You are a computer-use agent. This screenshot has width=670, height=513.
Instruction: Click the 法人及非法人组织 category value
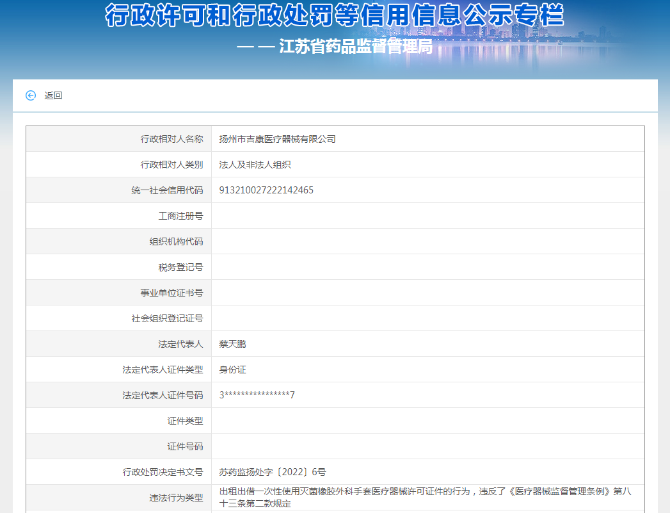255,165
